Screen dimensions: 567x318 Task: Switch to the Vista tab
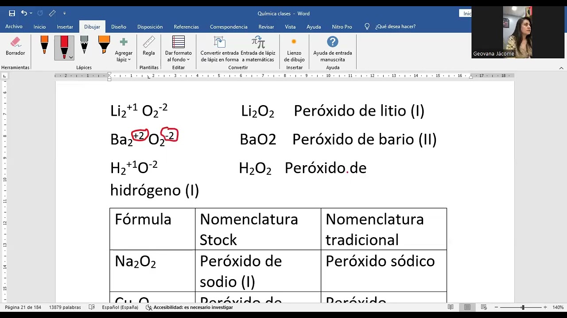(290, 26)
